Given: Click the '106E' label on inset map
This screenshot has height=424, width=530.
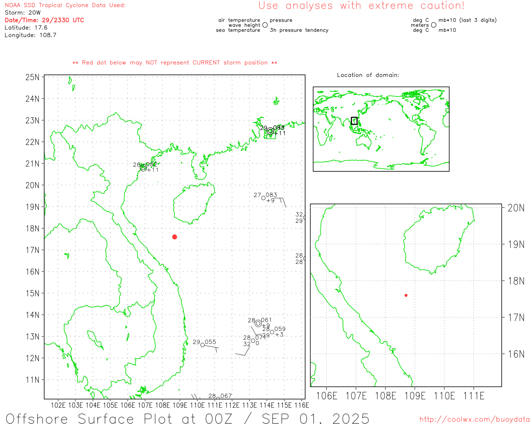Looking at the screenshot, I should (327, 396).
